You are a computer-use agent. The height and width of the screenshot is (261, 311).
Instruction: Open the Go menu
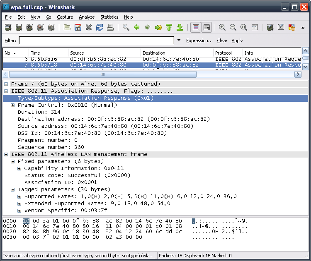click(49, 17)
